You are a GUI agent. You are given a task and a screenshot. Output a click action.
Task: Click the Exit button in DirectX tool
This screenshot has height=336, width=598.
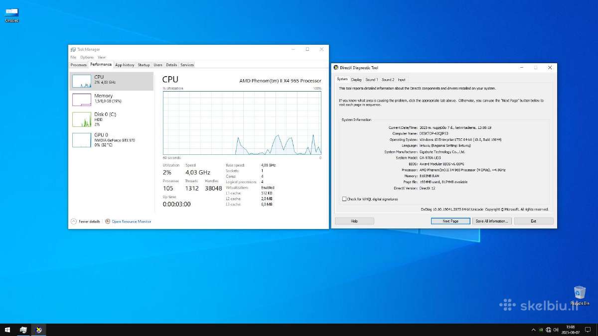[534, 221]
